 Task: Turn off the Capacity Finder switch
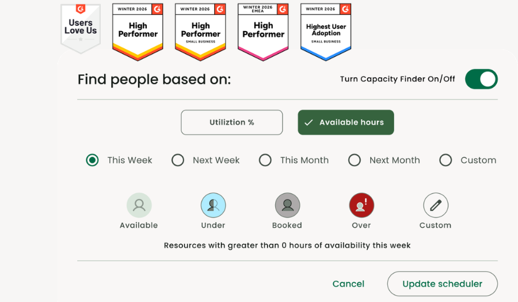481,79
